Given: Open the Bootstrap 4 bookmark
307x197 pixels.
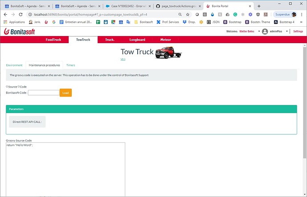Looking at the screenshot, I should point(284,22).
